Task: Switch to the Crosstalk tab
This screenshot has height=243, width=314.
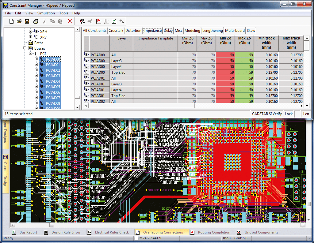Action: click(116, 31)
